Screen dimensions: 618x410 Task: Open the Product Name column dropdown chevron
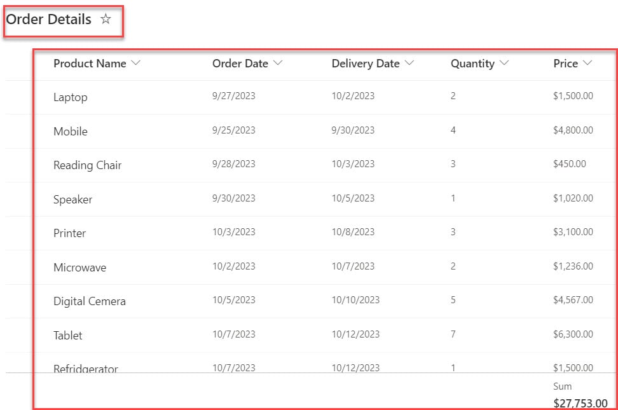[x=135, y=63]
